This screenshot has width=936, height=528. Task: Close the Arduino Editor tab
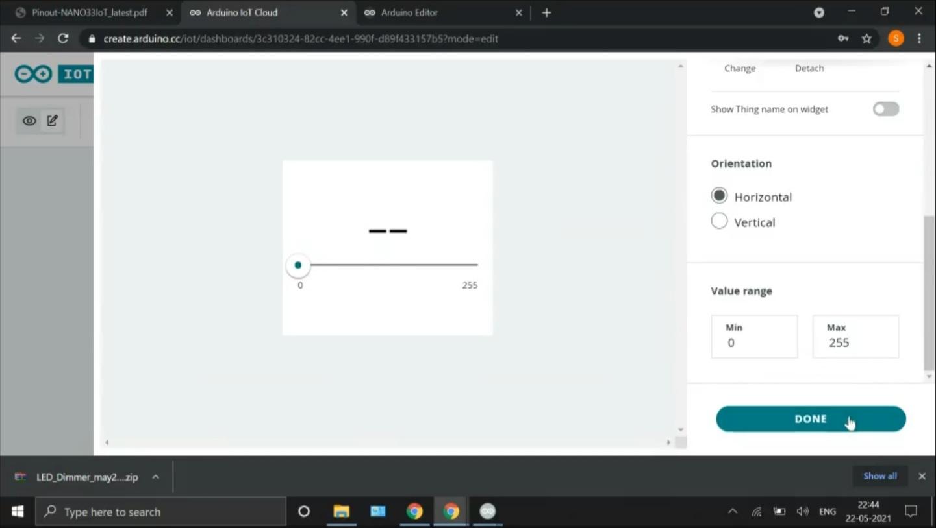tap(518, 12)
